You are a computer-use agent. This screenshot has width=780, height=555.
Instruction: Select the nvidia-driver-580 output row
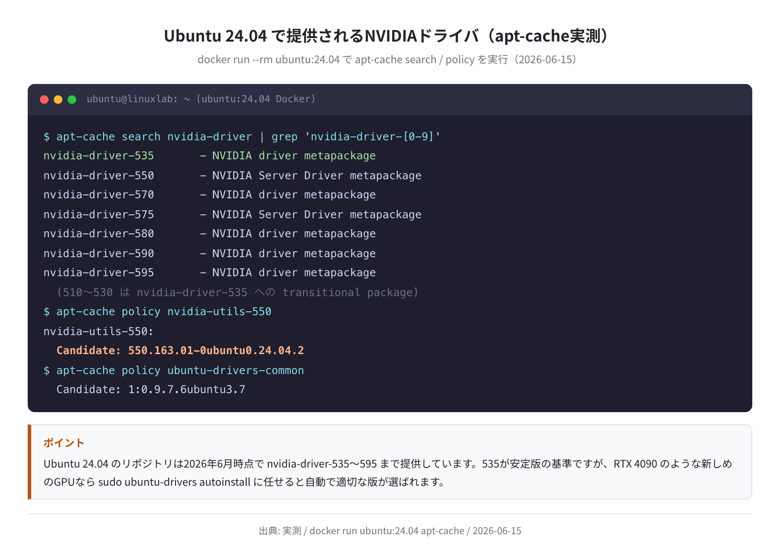(x=210, y=234)
